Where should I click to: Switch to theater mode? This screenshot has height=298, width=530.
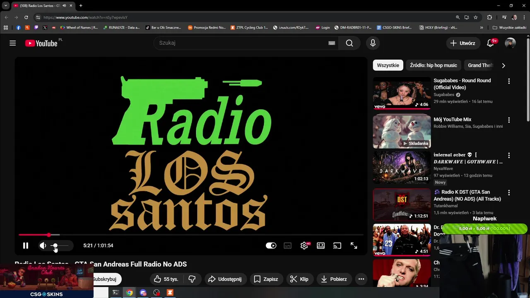pyautogui.click(x=320, y=245)
